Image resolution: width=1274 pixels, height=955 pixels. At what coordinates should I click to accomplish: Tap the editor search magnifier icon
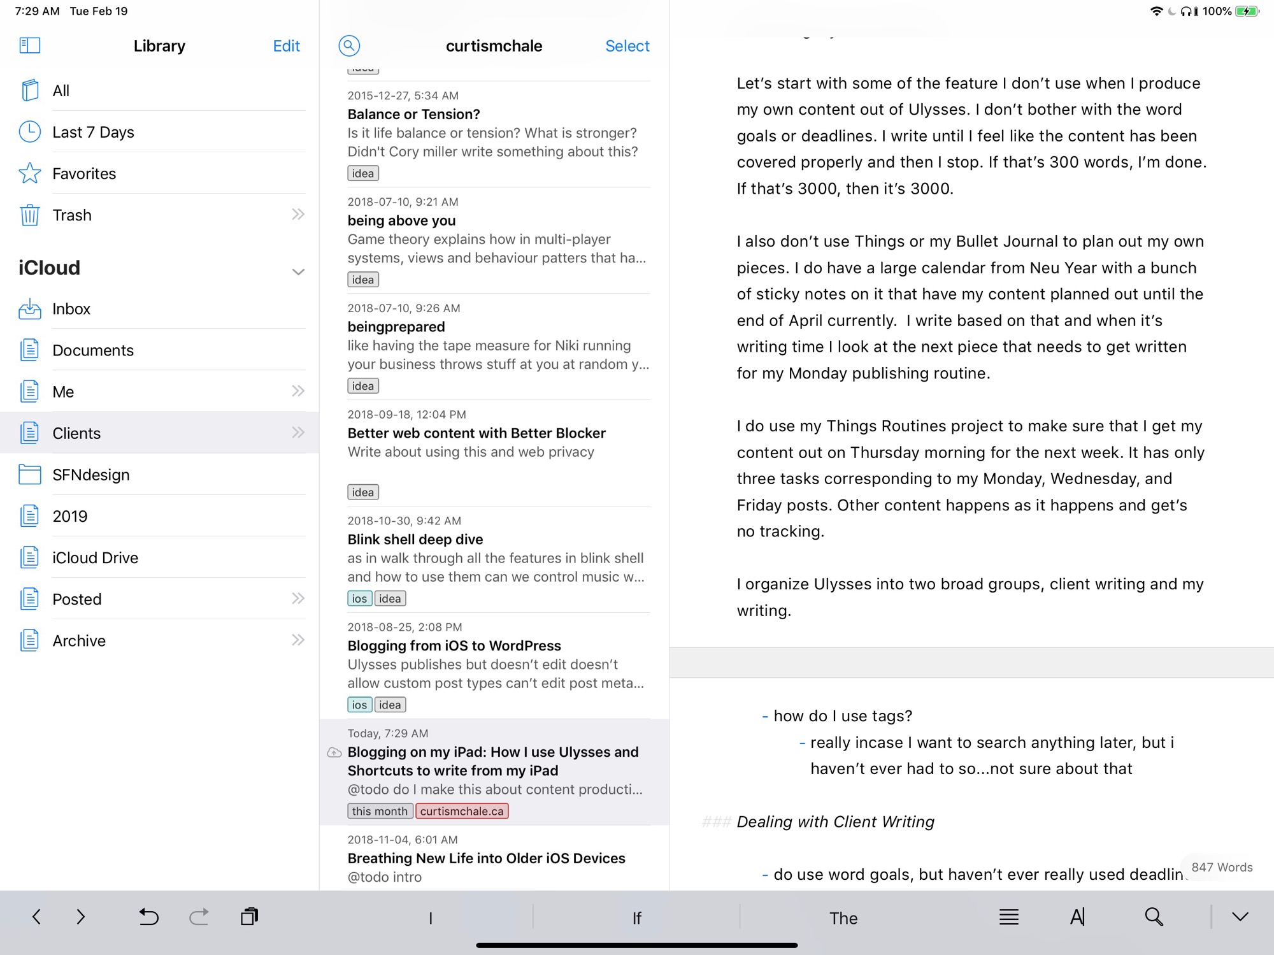click(x=1154, y=917)
